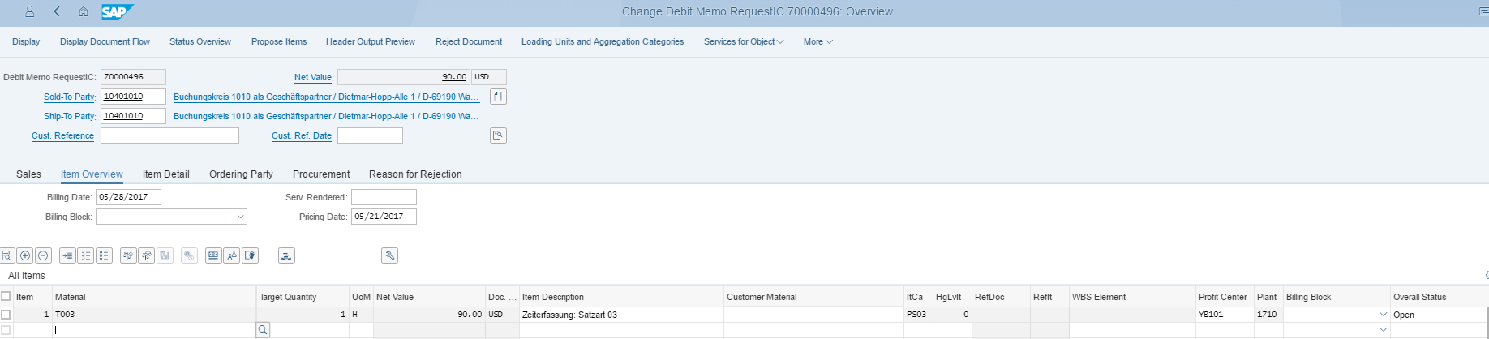Click the SAP home icon
This screenshot has width=1489, height=339.
tap(84, 11)
